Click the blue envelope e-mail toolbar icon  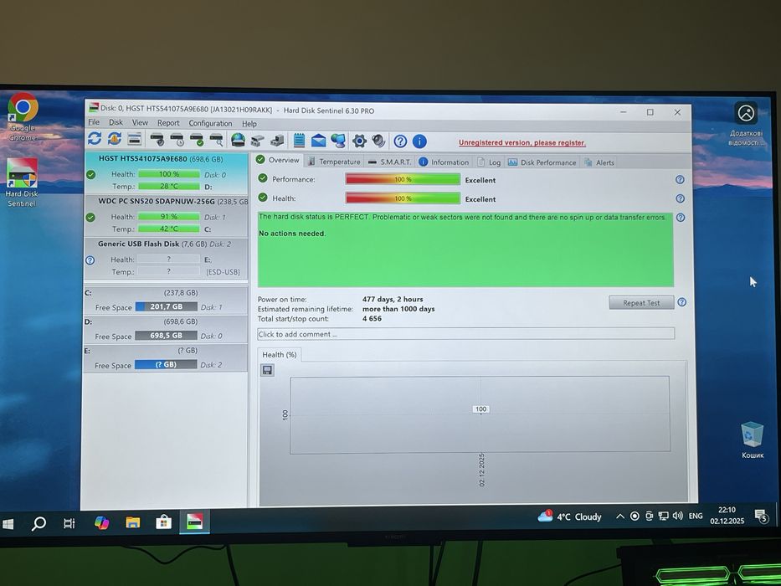click(x=318, y=141)
